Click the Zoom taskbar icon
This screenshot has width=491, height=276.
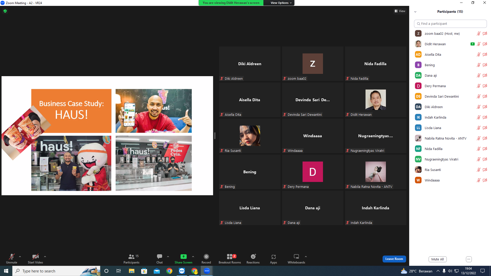(207, 271)
